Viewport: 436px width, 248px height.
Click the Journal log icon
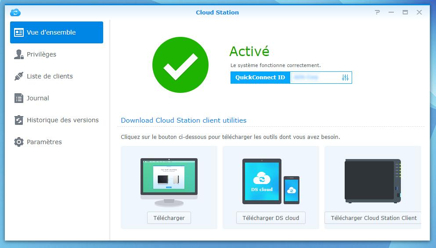pyautogui.click(x=18, y=98)
